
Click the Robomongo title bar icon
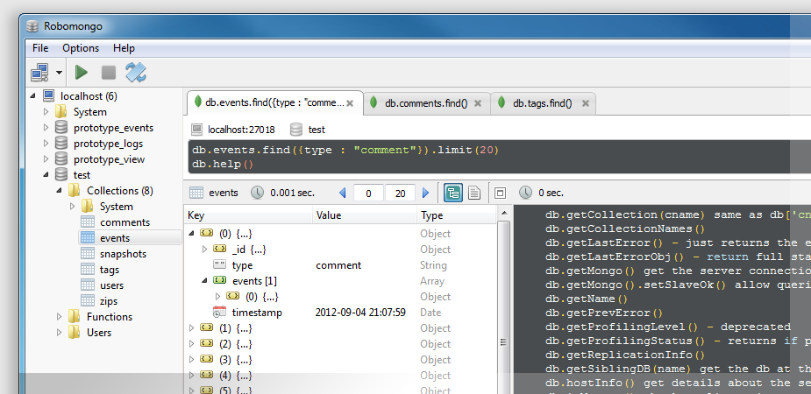click(32, 26)
